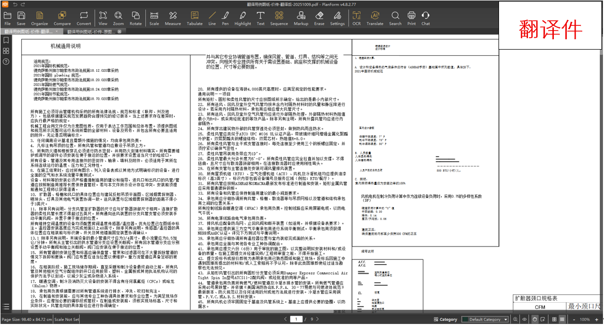Open the AI Translate tool
604x325 pixels.
point(375,19)
